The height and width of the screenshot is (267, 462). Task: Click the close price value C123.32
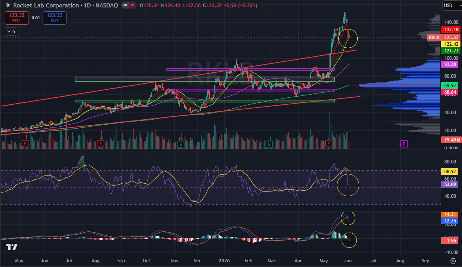[x=212, y=5]
